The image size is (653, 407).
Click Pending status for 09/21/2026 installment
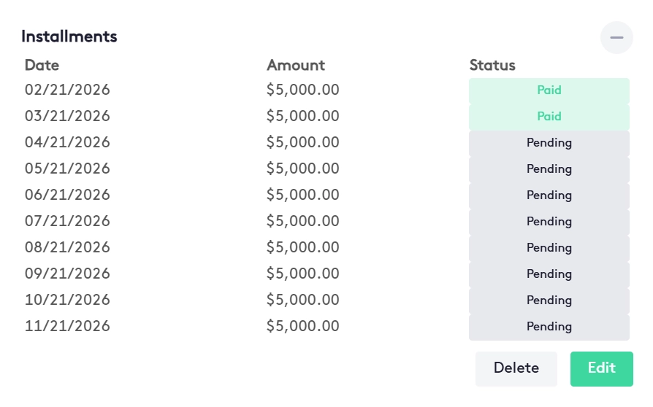coord(549,274)
